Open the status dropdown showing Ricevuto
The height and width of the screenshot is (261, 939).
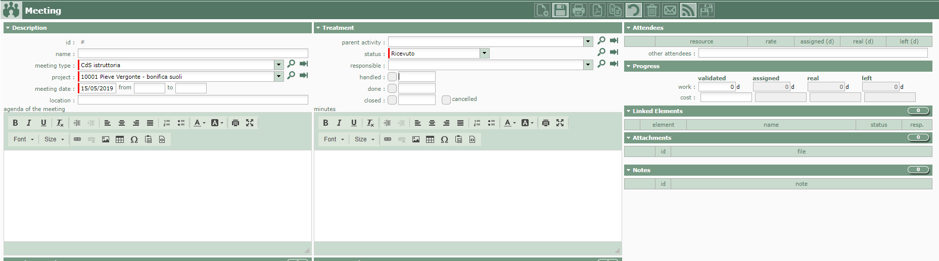[x=484, y=53]
